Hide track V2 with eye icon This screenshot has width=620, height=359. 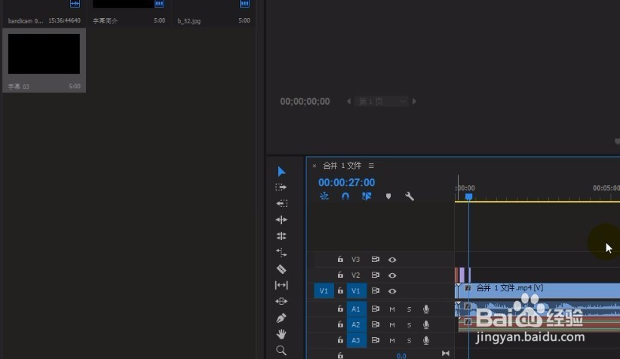click(x=392, y=275)
